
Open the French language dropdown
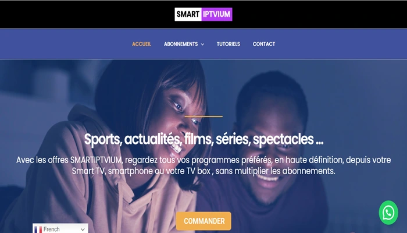coord(60,228)
